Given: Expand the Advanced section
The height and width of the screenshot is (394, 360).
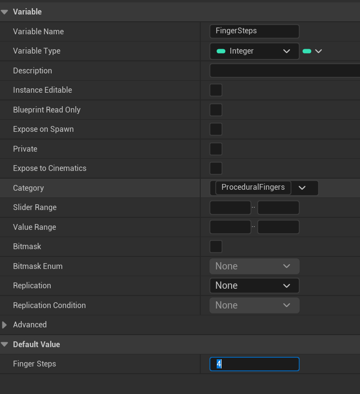Looking at the screenshot, I should click(x=5, y=325).
